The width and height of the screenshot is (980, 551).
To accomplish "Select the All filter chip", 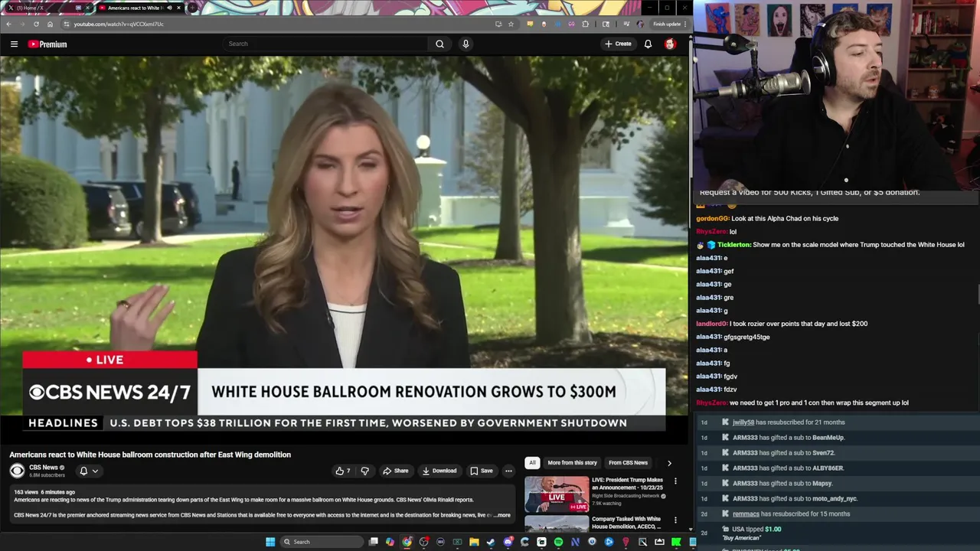I will pyautogui.click(x=532, y=462).
